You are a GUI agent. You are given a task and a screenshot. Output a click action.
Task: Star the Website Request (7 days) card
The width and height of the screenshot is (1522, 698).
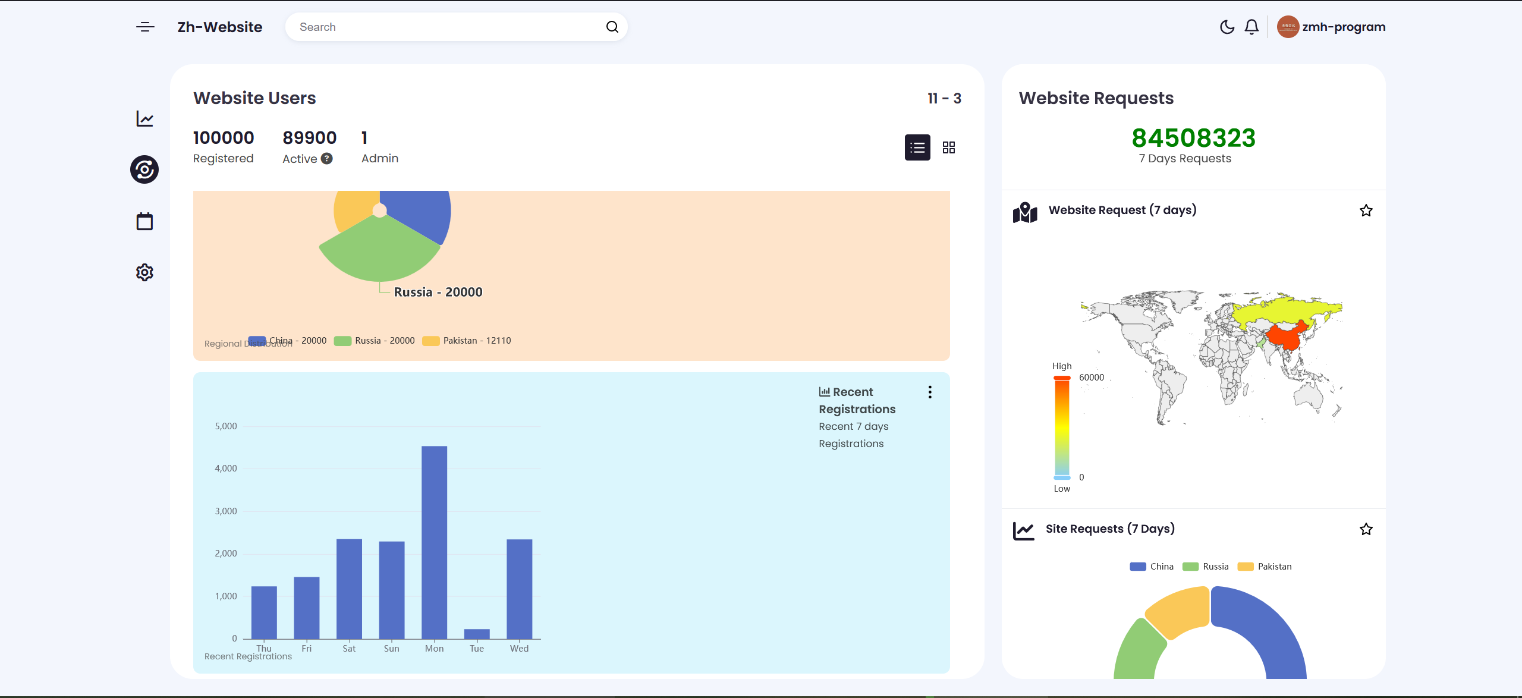click(x=1366, y=210)
